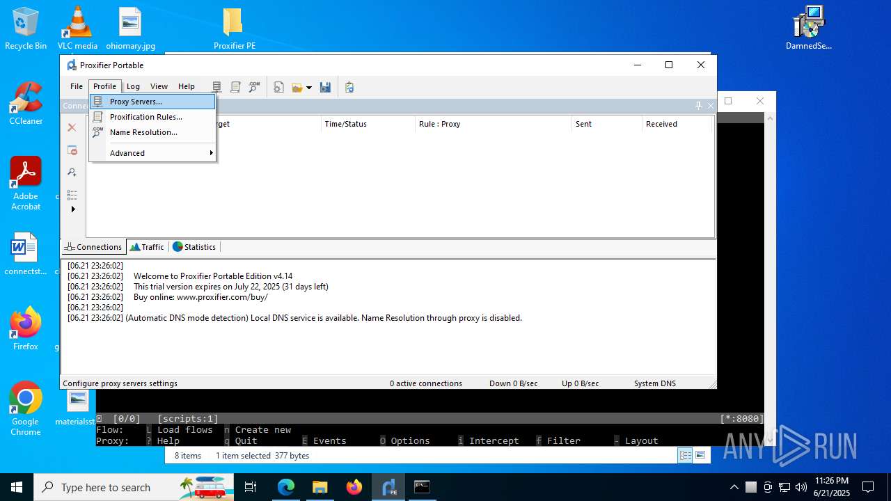Open Firefox desktop shortcut
891x501 pixels.
click(x=26, y=329)
